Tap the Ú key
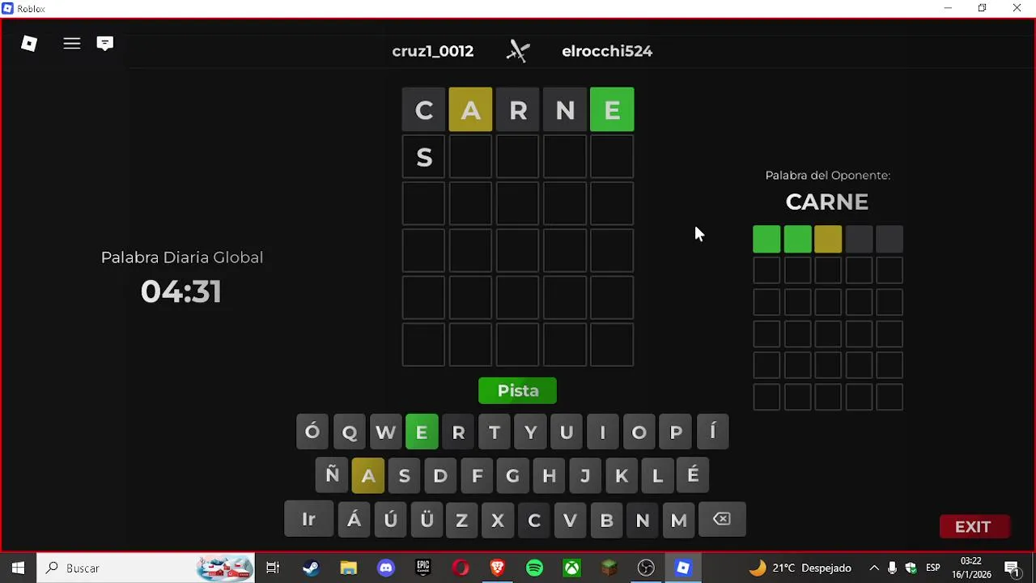Viewport: 1036px width, 583px height. 390,520
